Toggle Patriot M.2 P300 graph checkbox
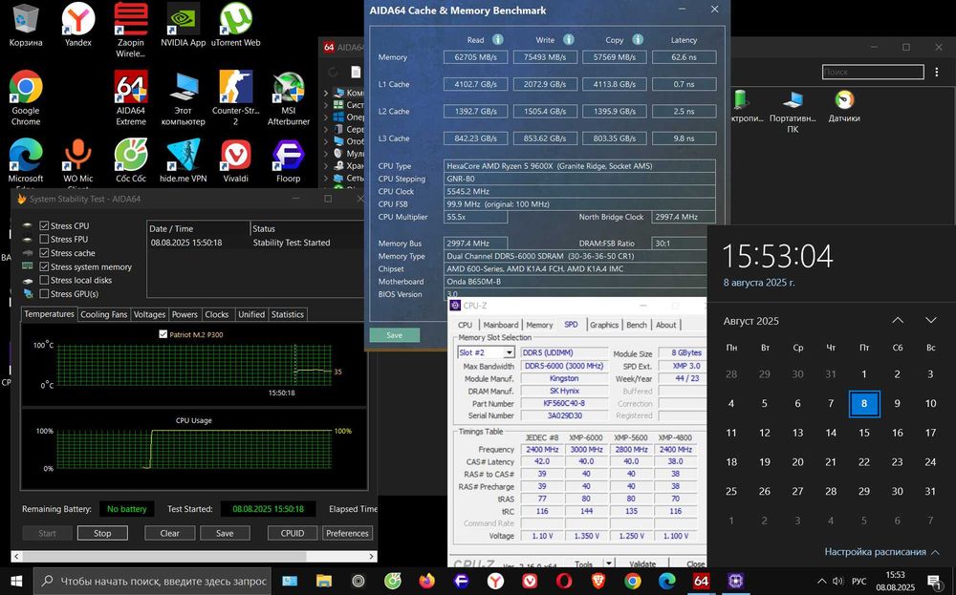956x595 pixels. 163,334
